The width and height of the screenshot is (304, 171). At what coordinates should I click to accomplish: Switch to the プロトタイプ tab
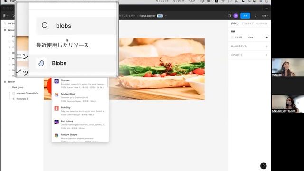247,23
